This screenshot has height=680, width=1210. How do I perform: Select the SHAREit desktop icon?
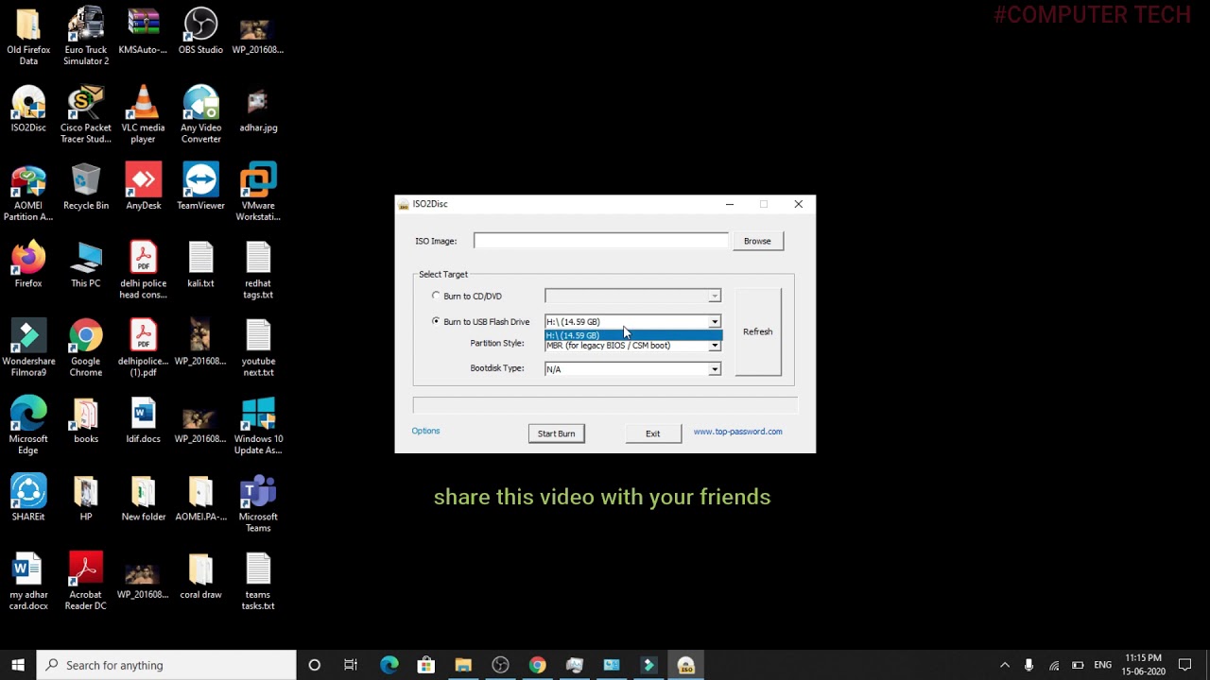coord(28,499)
